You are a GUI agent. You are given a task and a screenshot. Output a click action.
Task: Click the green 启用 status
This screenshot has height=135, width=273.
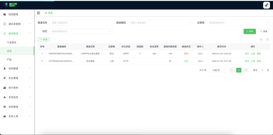186,61
